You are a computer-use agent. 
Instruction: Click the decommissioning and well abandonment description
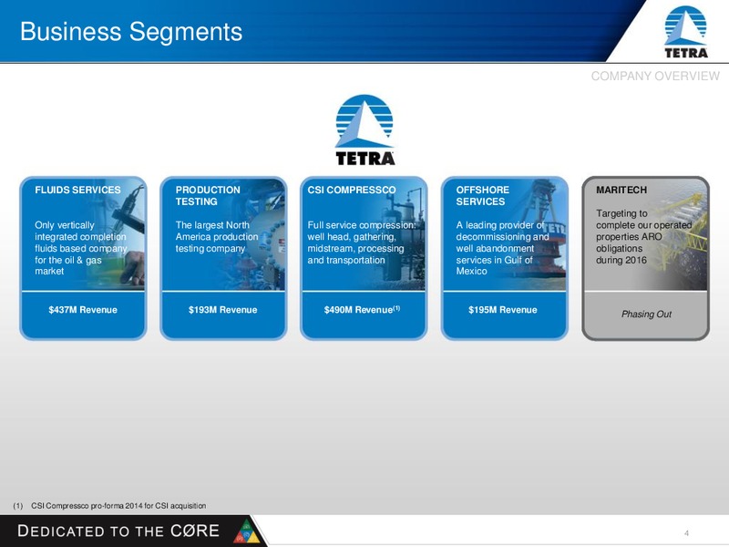502,248
